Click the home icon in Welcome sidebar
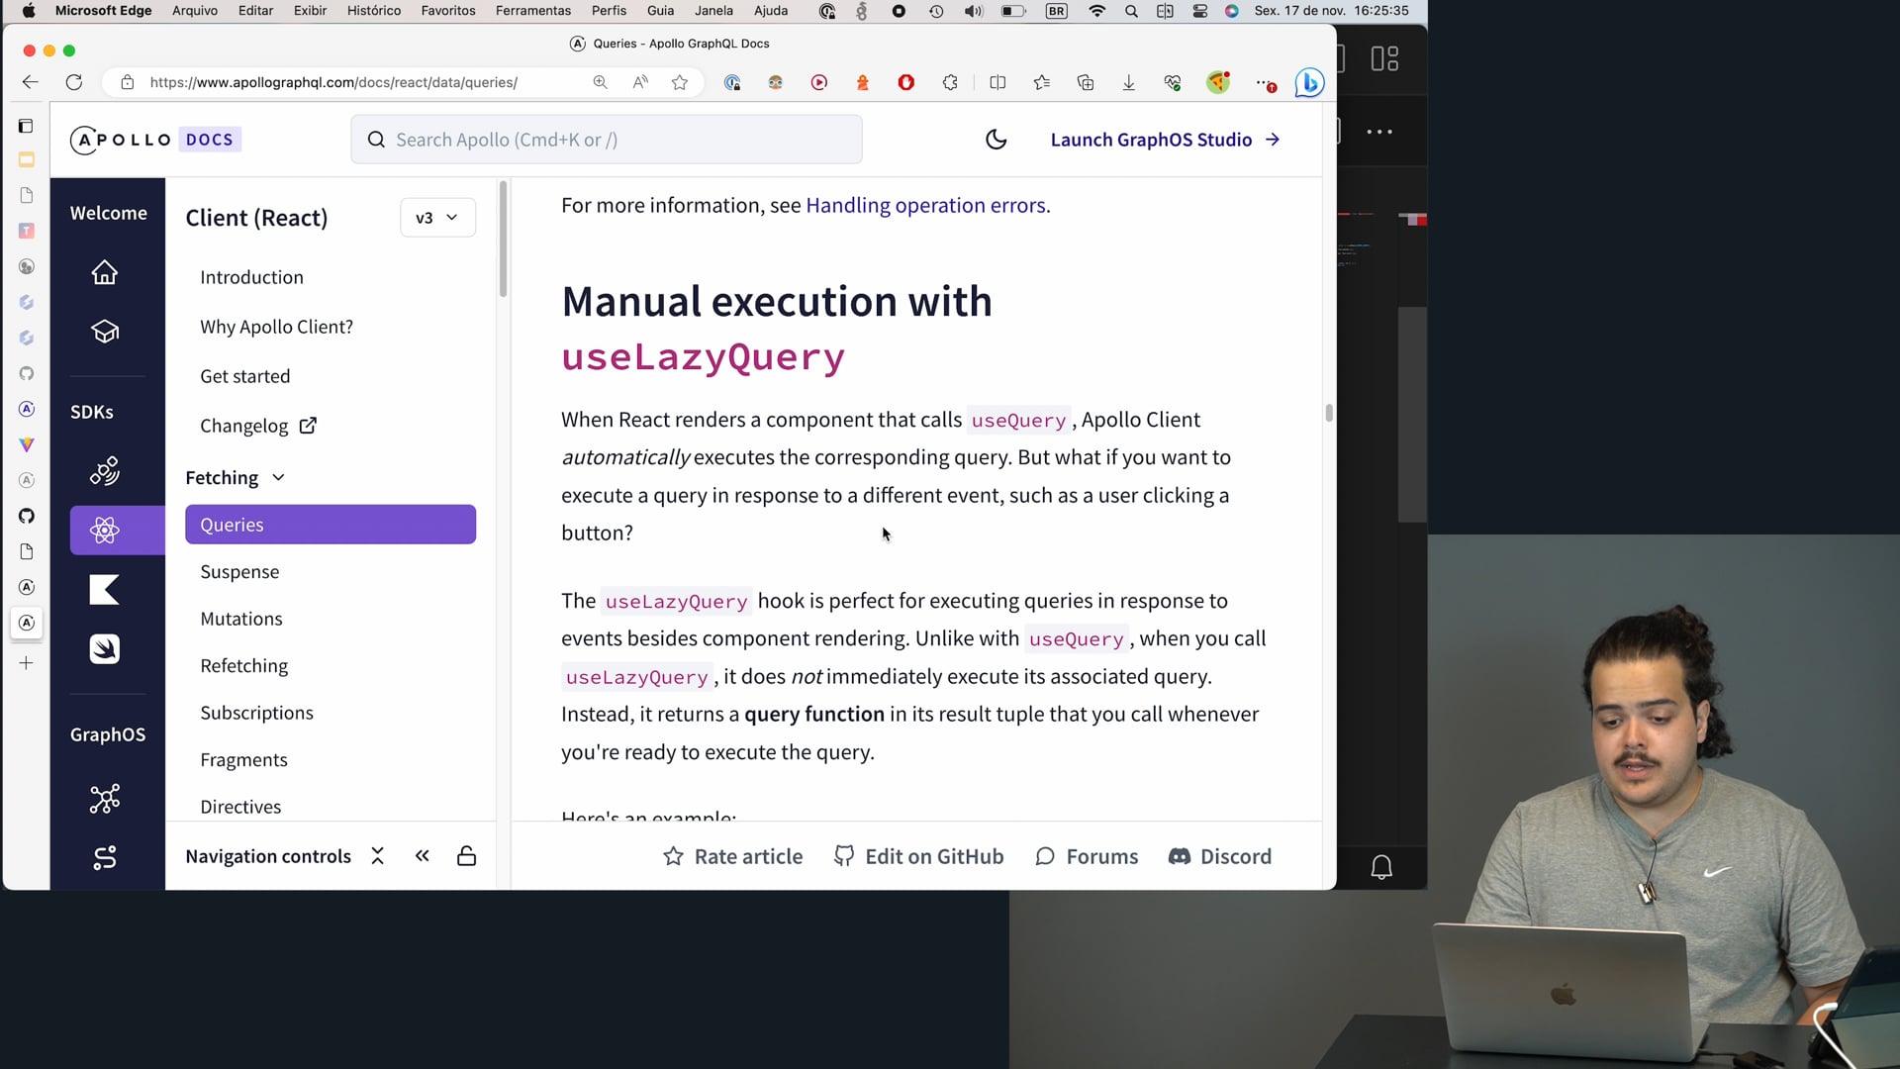Screen dimensions: 1900x1069 coord(105,272)
